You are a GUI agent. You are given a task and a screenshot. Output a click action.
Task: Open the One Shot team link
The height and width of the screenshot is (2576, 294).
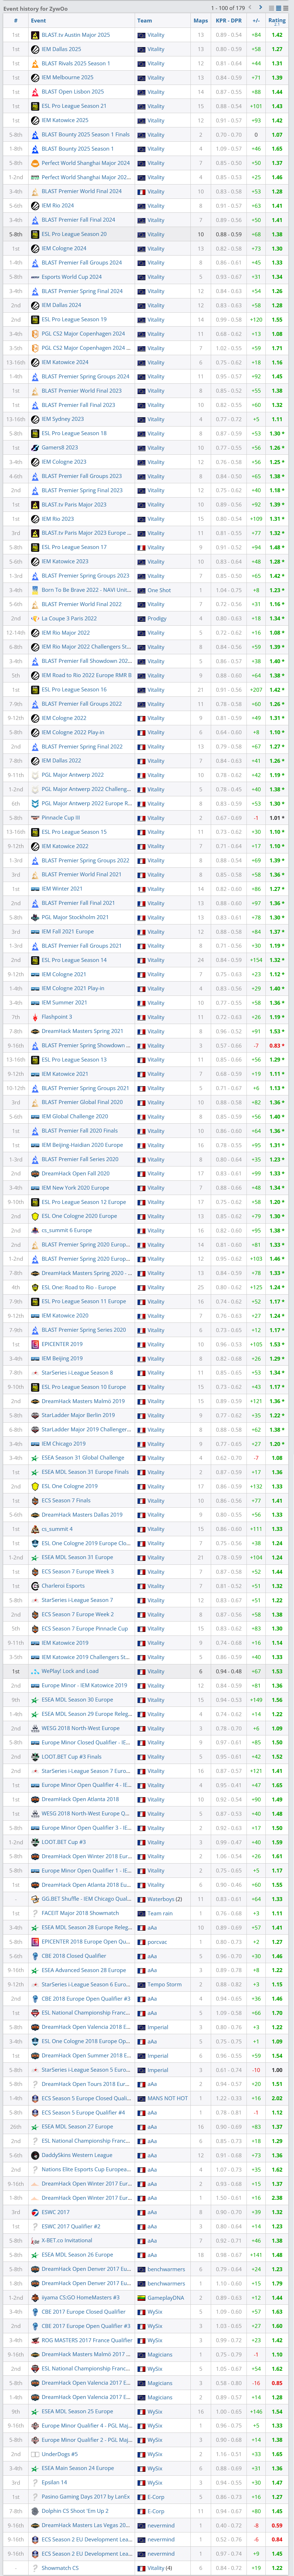159,590
